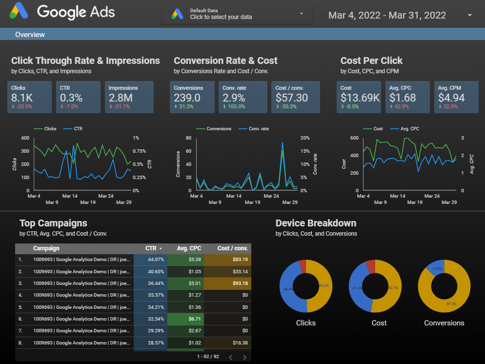The width and height of the screenshot is (485, 364).
Task: Toggle Cost legend in third chart
Action: tap(373, 129)
